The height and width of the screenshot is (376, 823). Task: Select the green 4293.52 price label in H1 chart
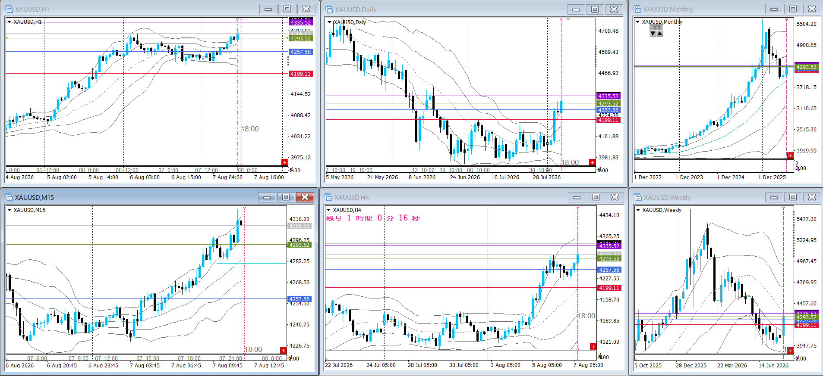coord(300,39)
